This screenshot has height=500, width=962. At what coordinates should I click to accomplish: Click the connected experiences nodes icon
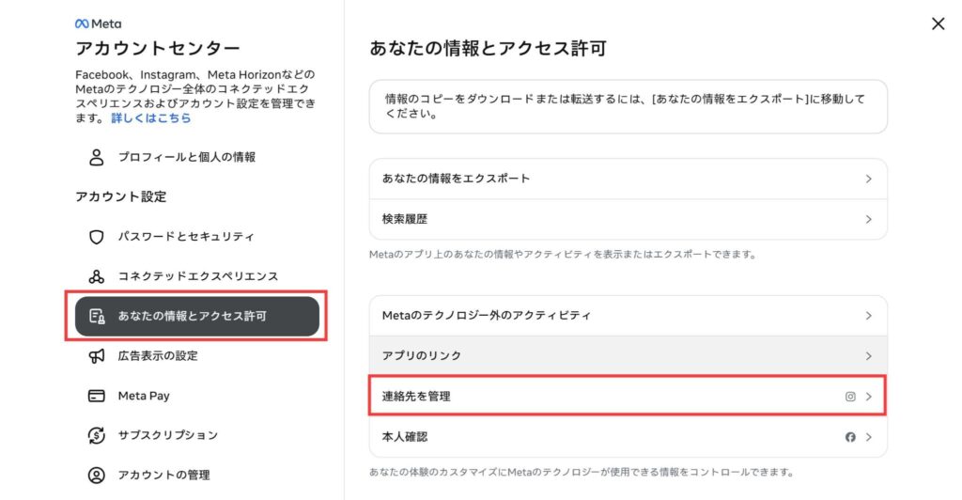click(97, 276)
